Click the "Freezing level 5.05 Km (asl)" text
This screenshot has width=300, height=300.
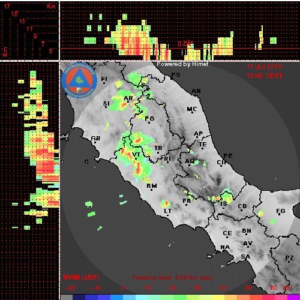click(172, 278)
